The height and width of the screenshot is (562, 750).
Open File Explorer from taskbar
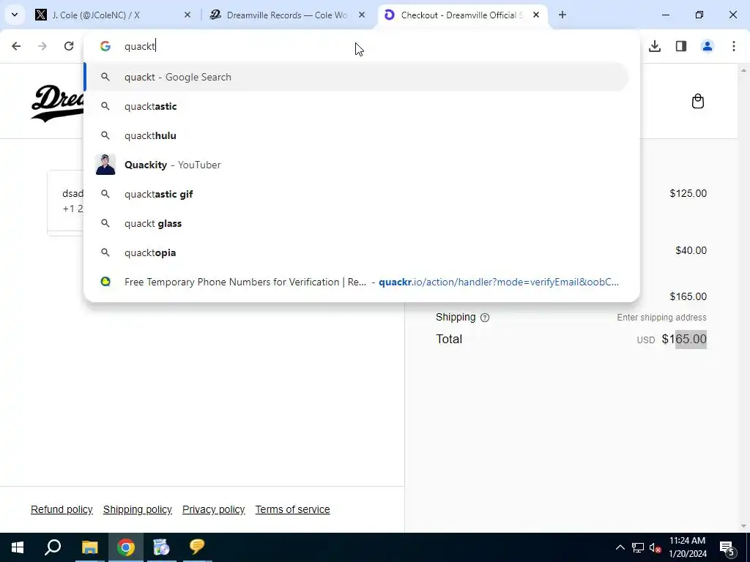[x=89, y=547]
